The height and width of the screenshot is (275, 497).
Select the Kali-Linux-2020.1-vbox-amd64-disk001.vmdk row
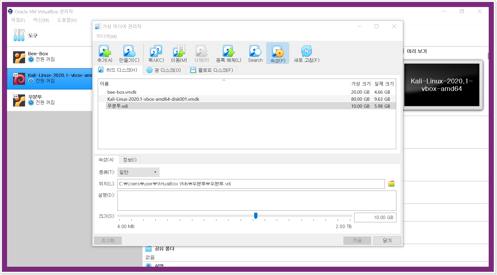[x=247, y=99]
